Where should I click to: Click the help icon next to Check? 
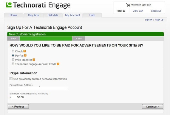[x=25, y=51]
